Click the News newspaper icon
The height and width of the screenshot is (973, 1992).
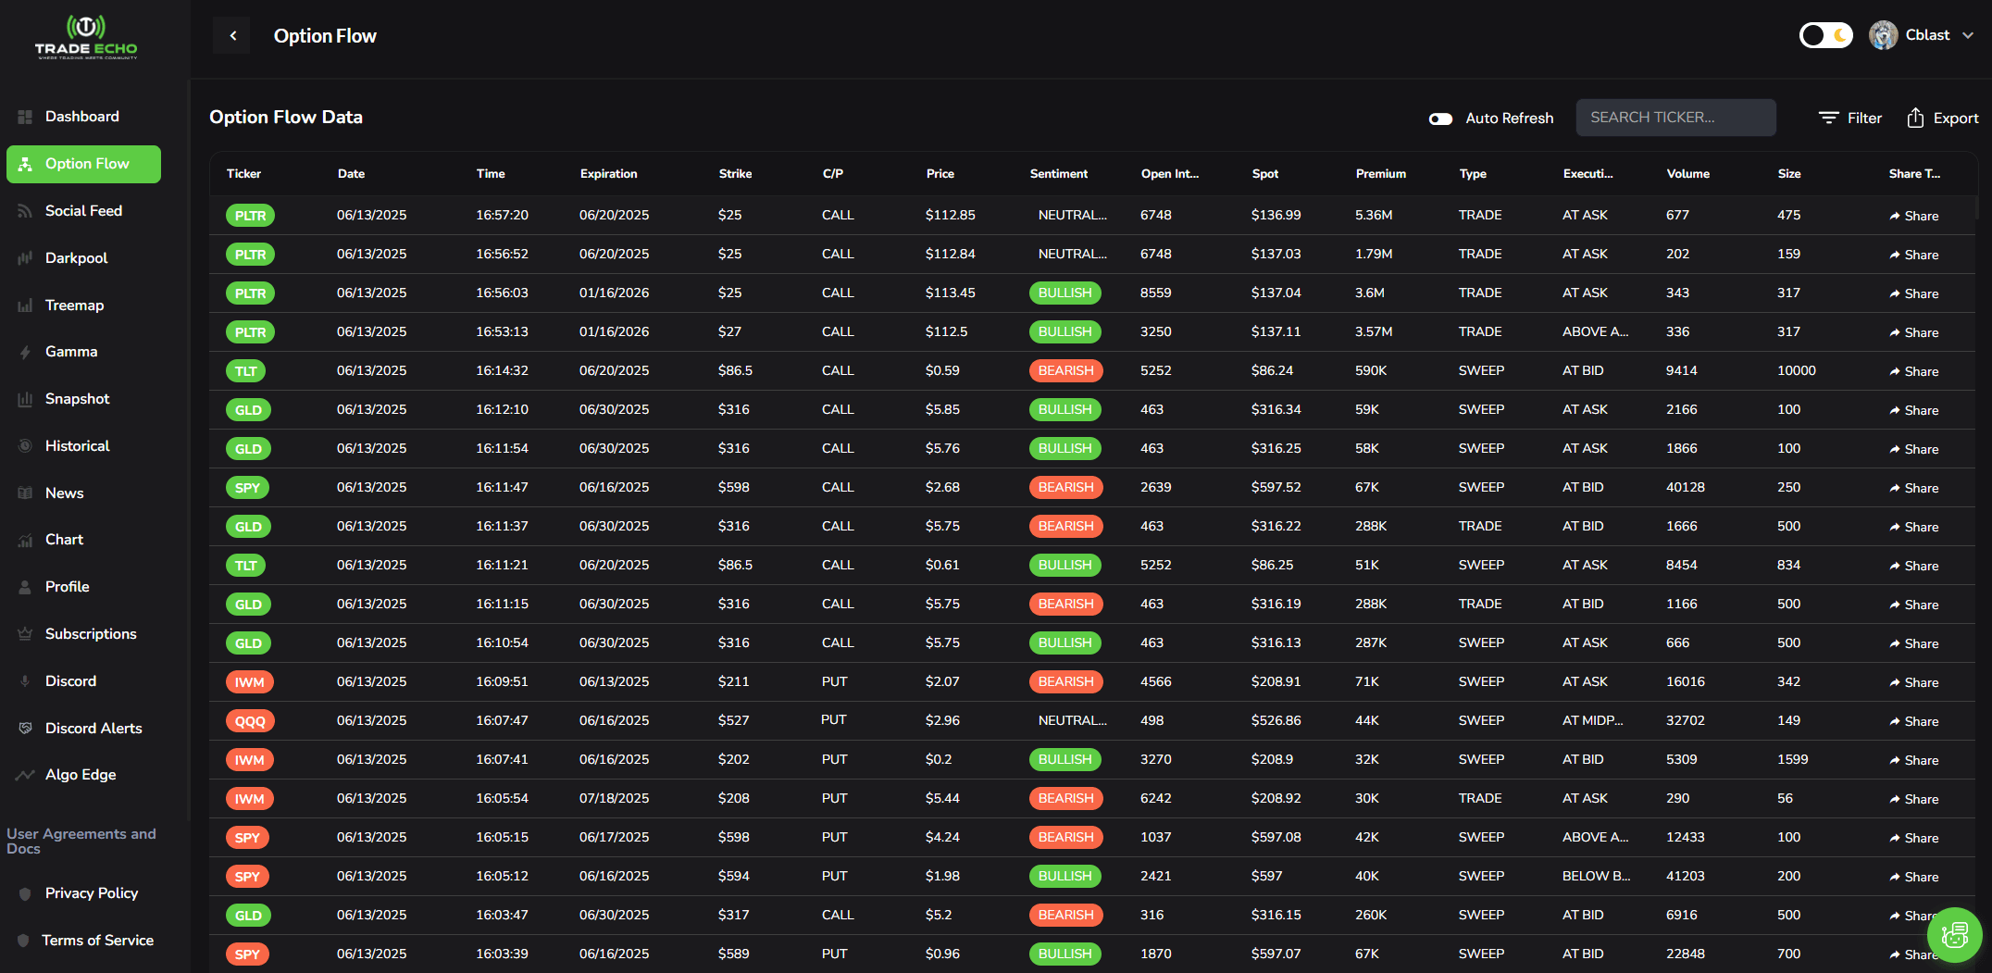(25, 493)
